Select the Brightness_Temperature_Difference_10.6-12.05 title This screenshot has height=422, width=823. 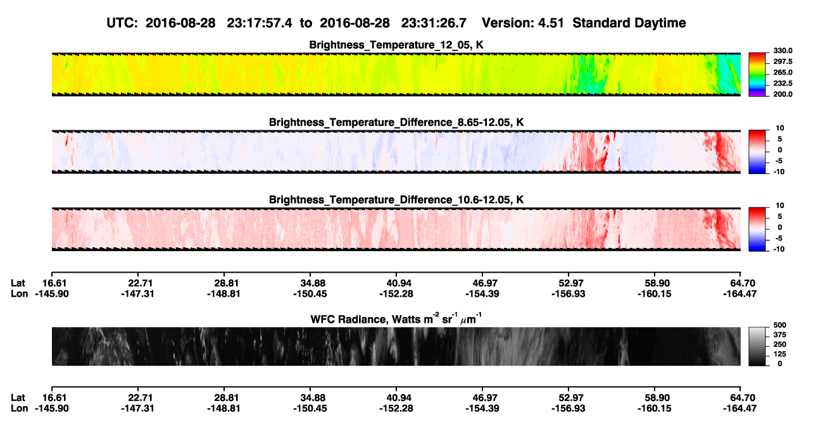[396, 200]
